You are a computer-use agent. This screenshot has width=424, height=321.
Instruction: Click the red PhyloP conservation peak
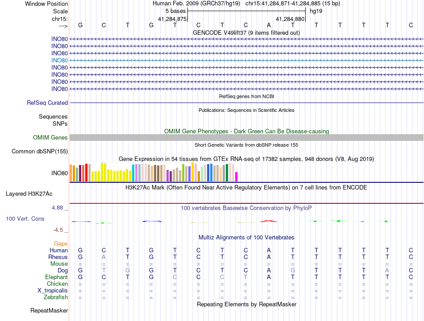point(269,221)
